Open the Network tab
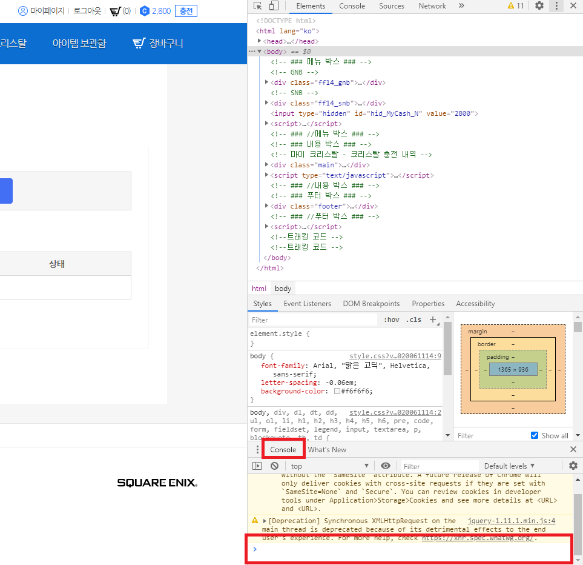The height and width of the screenshot is (565, 583). click(x=432, y=6)
